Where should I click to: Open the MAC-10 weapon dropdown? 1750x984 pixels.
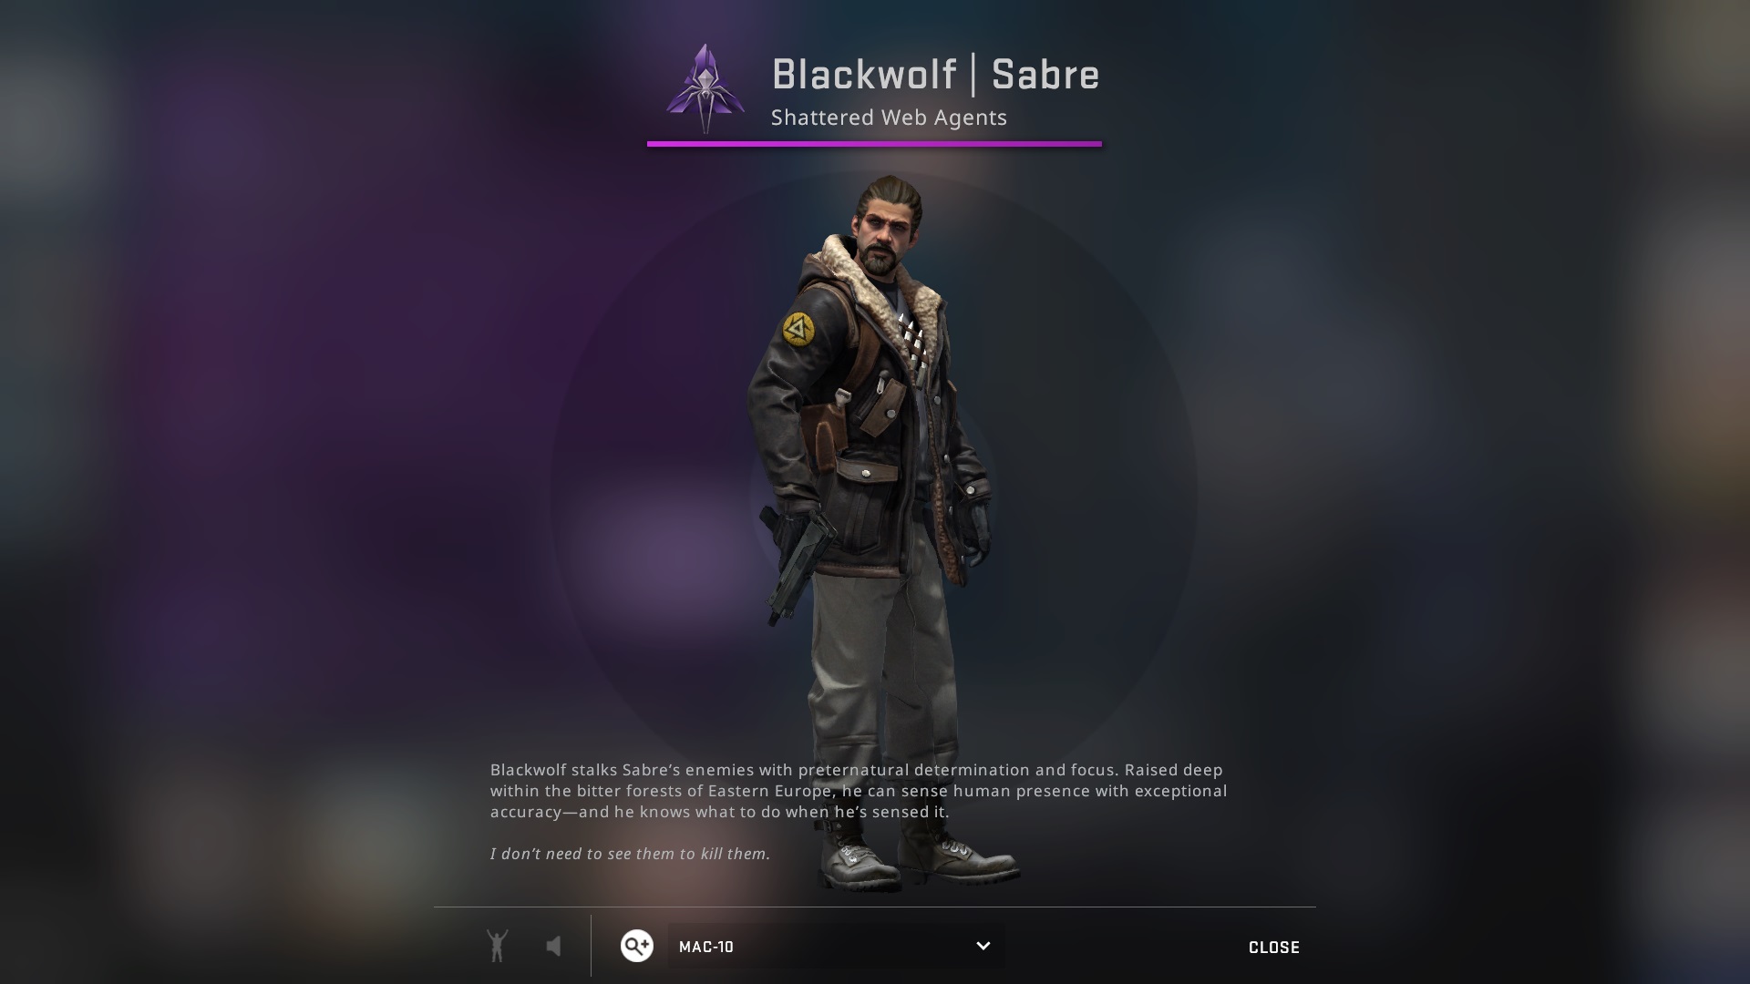coord(836,946)
